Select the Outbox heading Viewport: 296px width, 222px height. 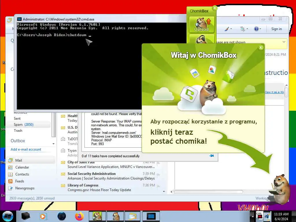pyautogui.click(x=18, y=141)
